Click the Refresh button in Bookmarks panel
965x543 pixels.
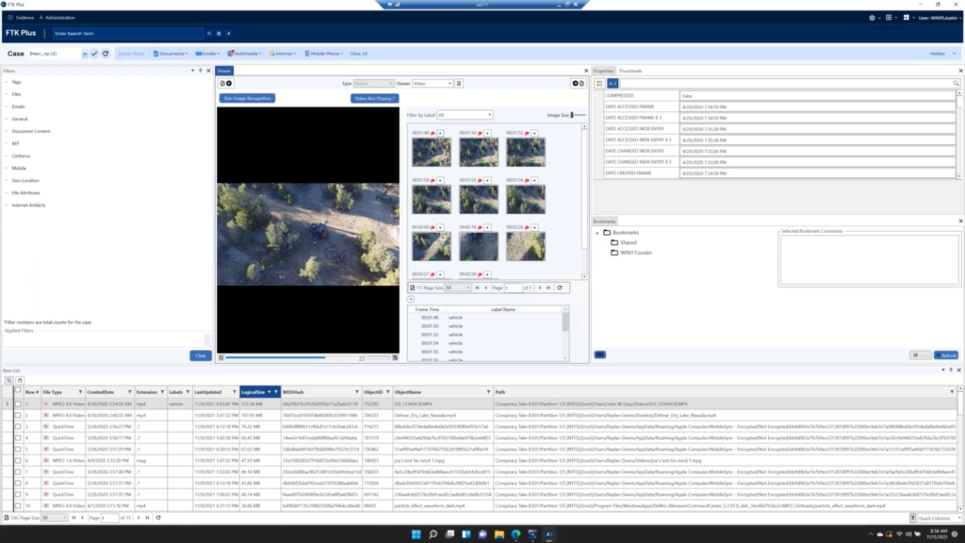[946, 355]
